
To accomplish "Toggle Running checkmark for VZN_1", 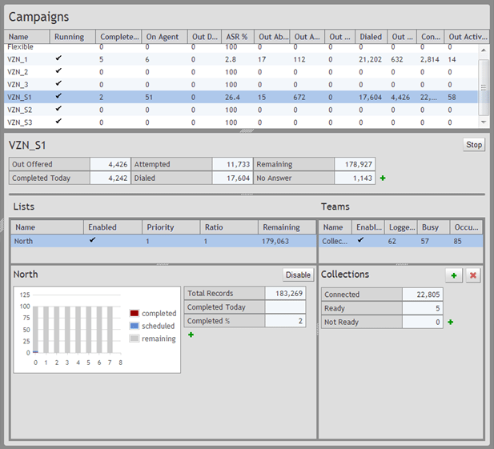I will point(58,58).
